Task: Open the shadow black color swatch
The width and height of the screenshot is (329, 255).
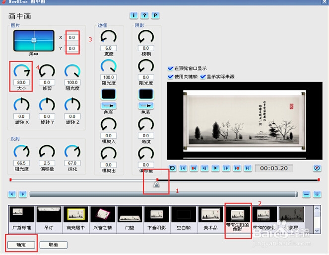Action: (146, 94)
